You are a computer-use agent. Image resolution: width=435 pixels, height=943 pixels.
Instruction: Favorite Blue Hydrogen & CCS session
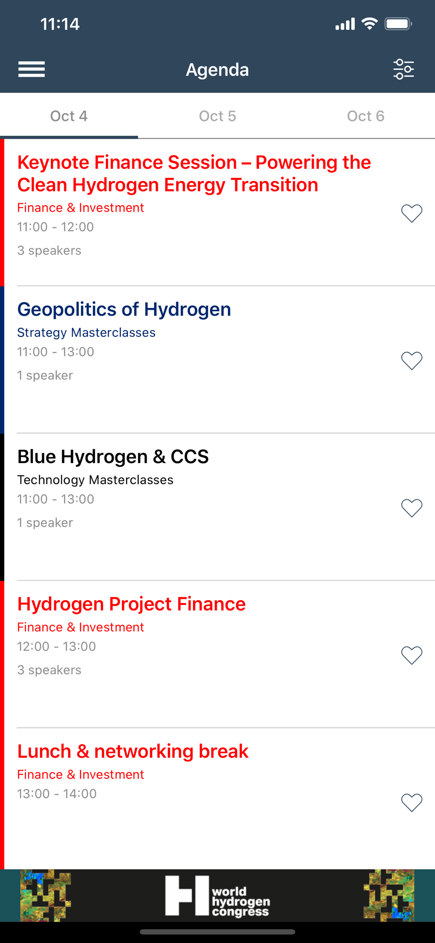[411, 508]
